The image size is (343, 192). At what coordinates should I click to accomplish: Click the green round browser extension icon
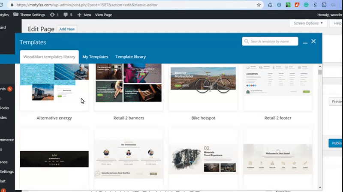click(x=306, y=5)
